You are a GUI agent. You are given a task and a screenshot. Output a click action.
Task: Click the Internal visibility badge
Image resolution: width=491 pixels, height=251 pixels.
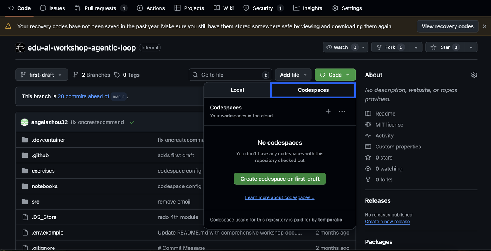150,48
